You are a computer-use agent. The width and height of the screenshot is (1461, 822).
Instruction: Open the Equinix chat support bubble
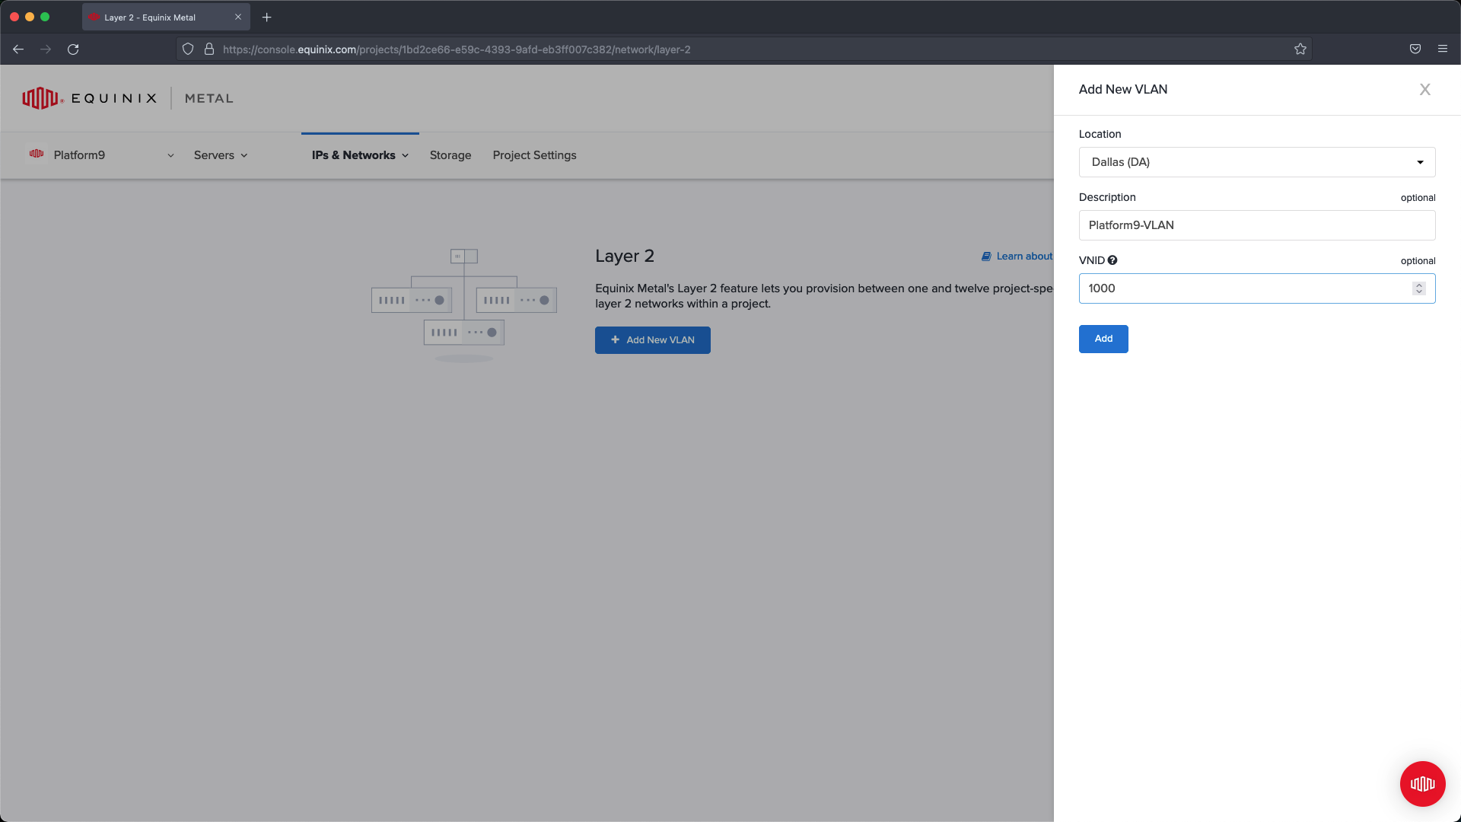1421,783
